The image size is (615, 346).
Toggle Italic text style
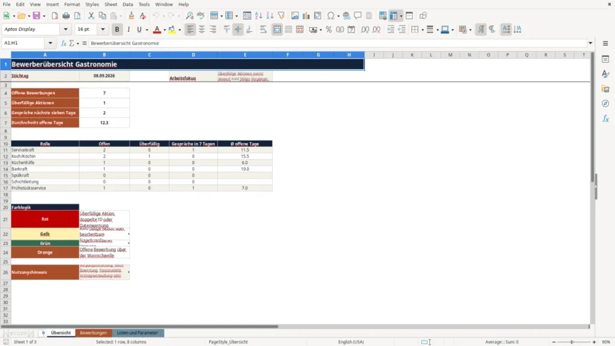click(129, 29)
